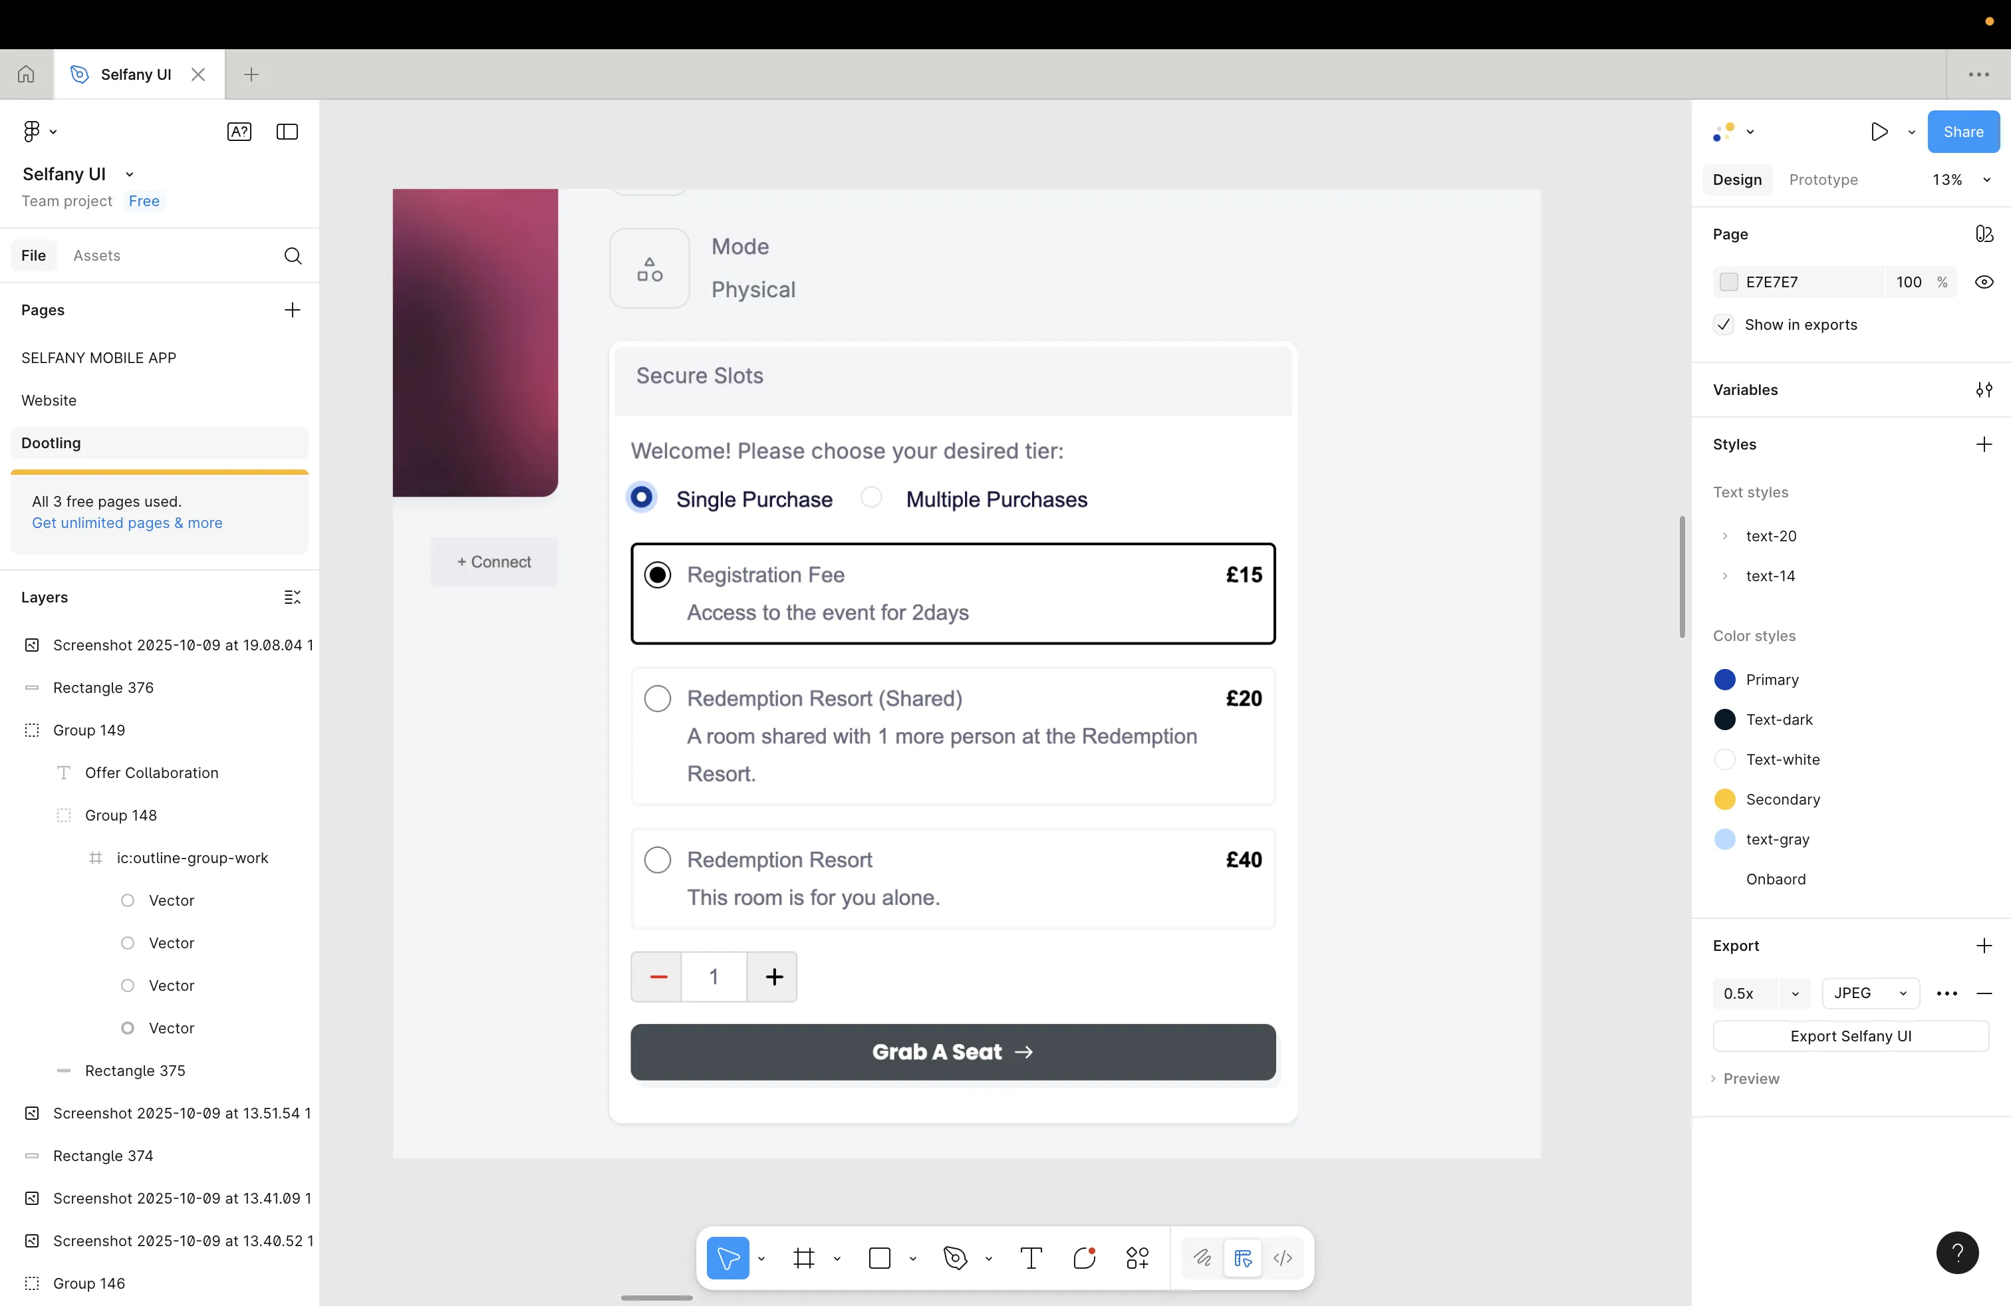Screen dimensions: 2011x1306
Task: Search layers with magnifier icon
Action: pos(293,256)
